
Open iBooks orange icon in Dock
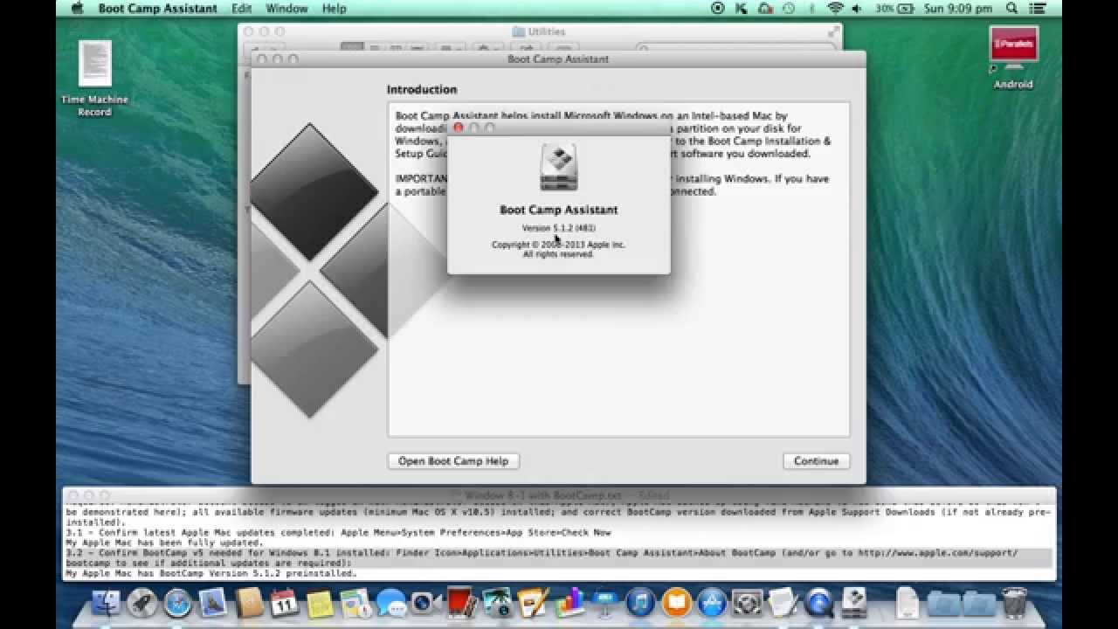(x=676, y=605)
